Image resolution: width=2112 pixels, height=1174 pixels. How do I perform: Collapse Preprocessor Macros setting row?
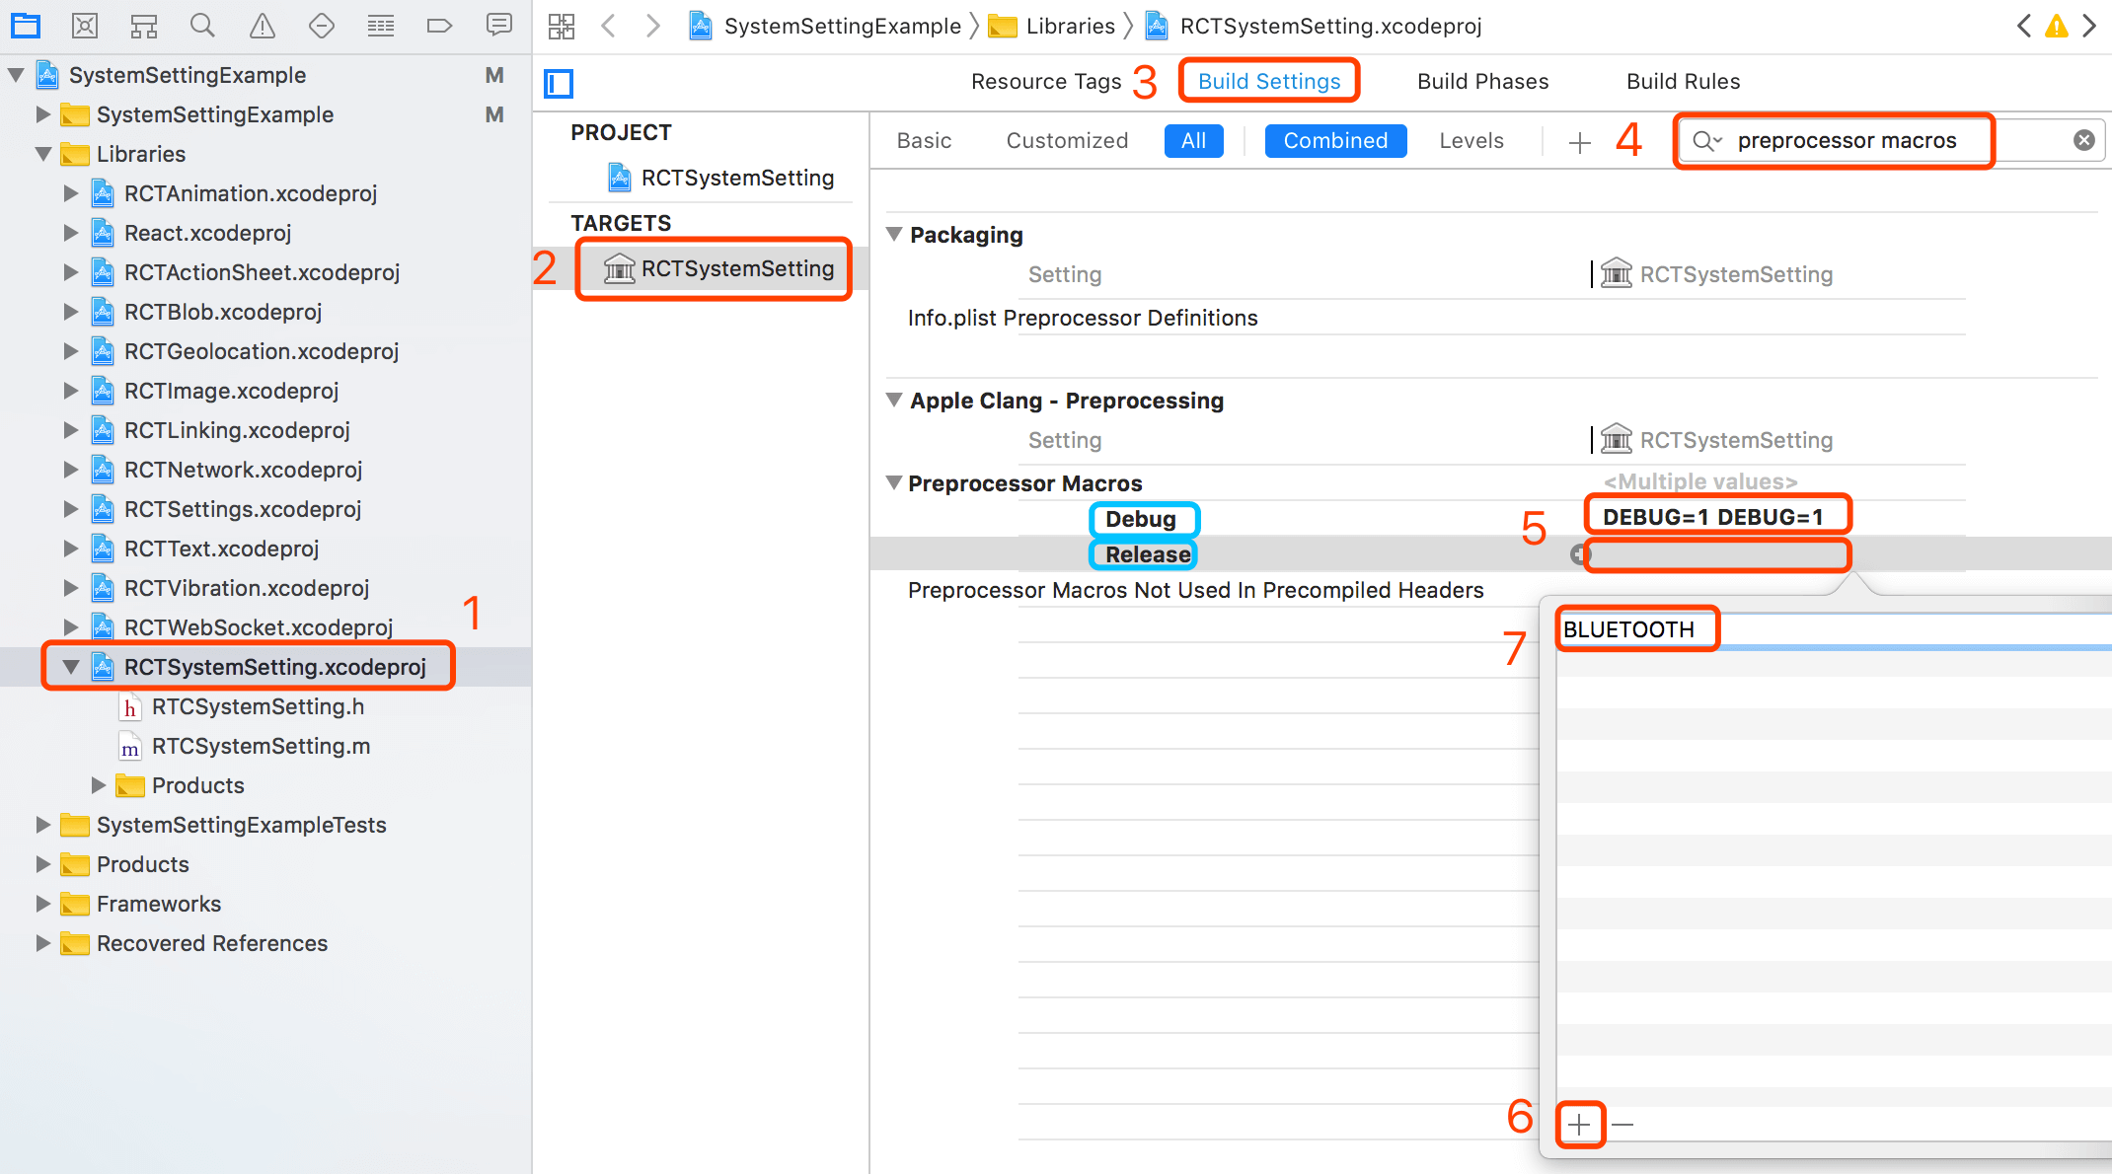(894, 482)
